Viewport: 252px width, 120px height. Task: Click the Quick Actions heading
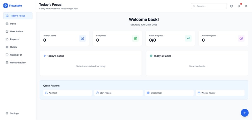[x=51, y=85]
